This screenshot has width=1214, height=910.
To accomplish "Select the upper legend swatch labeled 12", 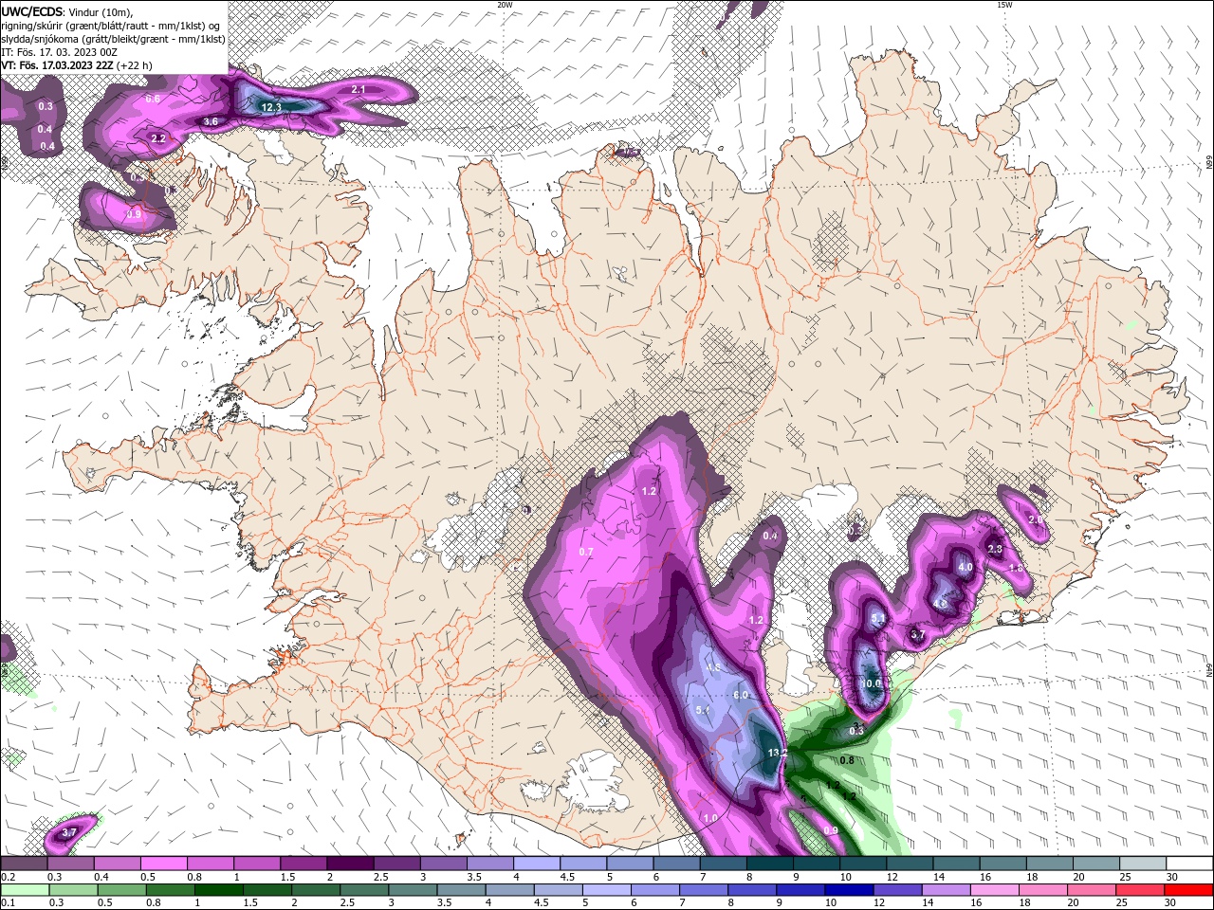I will click(x=909, y=864).
